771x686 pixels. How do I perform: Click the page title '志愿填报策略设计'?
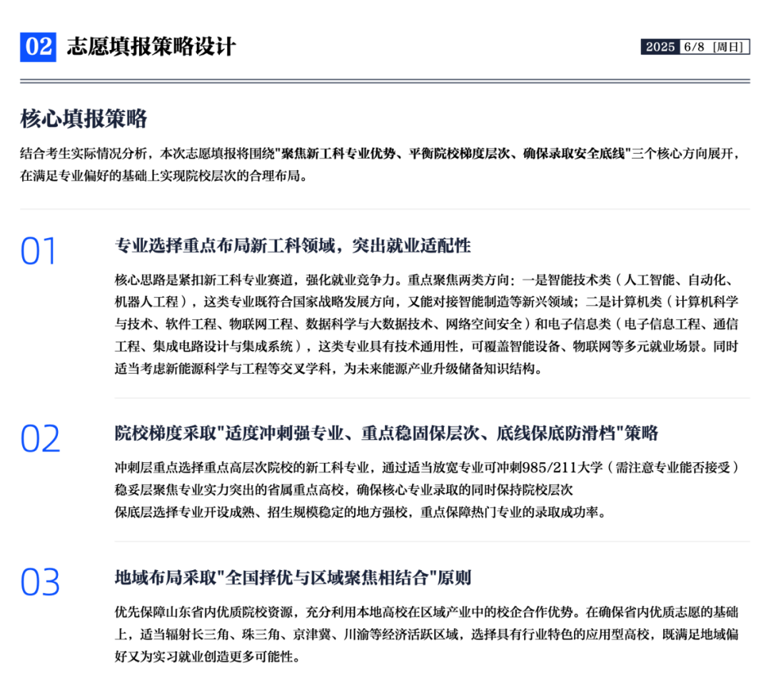(151, 47)
